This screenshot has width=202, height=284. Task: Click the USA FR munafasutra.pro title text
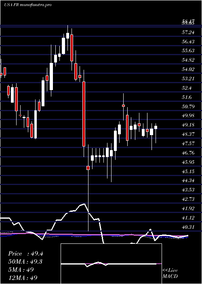(27, 5)
